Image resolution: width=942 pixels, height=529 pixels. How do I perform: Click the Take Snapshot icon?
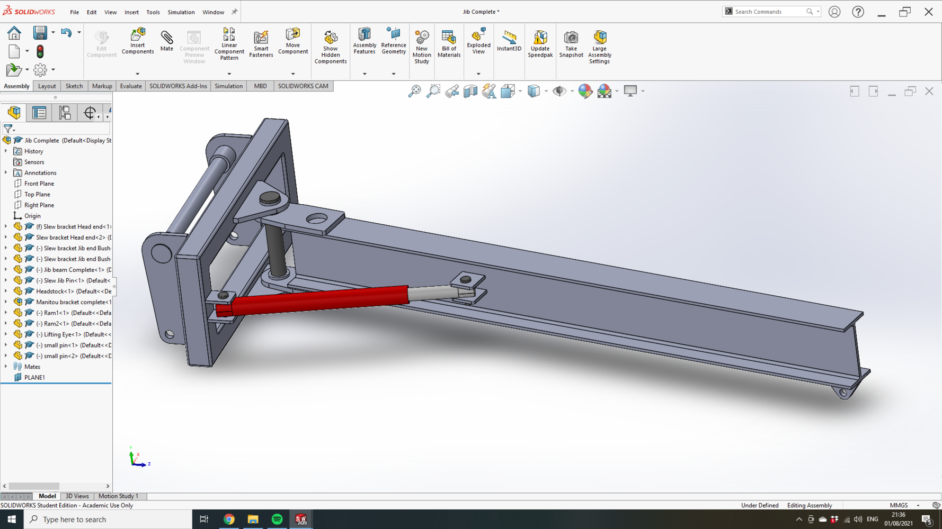pyautogui.click(x=571, y=43)
